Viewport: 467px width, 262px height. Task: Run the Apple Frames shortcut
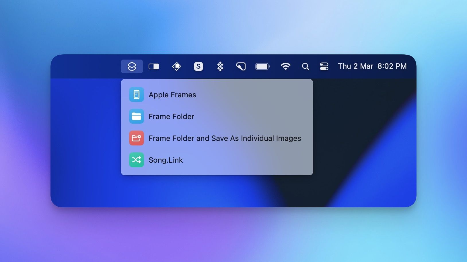point(172,95)
